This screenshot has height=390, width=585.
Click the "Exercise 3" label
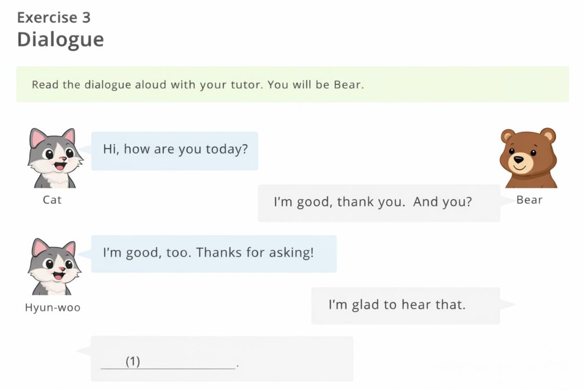click(54, 18)
